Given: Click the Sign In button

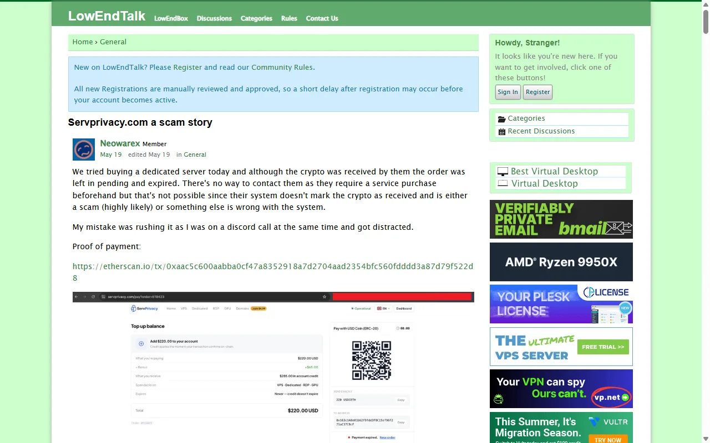Looking at the screenshot, I should [508, 92].
